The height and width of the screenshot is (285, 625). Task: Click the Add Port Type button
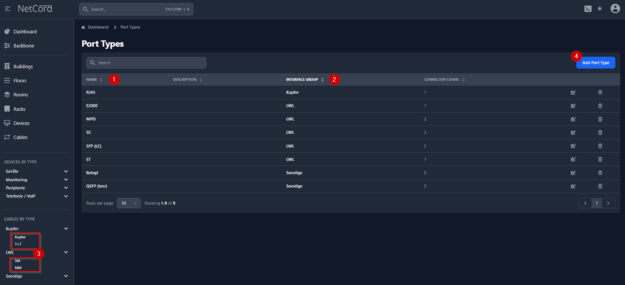point(595,63)
